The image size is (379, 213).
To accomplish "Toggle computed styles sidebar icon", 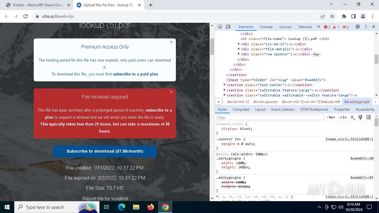I will click(369, 117).
